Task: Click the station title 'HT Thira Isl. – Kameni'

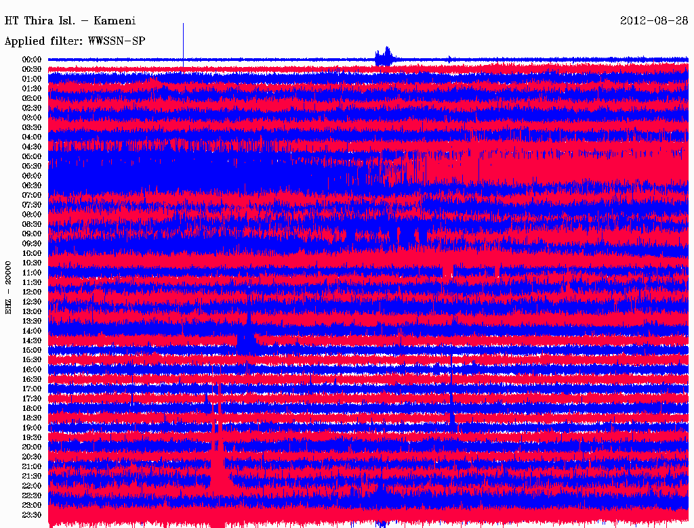Action: pyautogui.click(x=70, y=21)
